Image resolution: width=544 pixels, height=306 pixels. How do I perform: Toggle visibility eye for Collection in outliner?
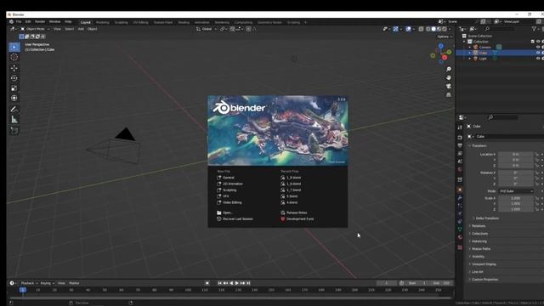tap(538, 42)
